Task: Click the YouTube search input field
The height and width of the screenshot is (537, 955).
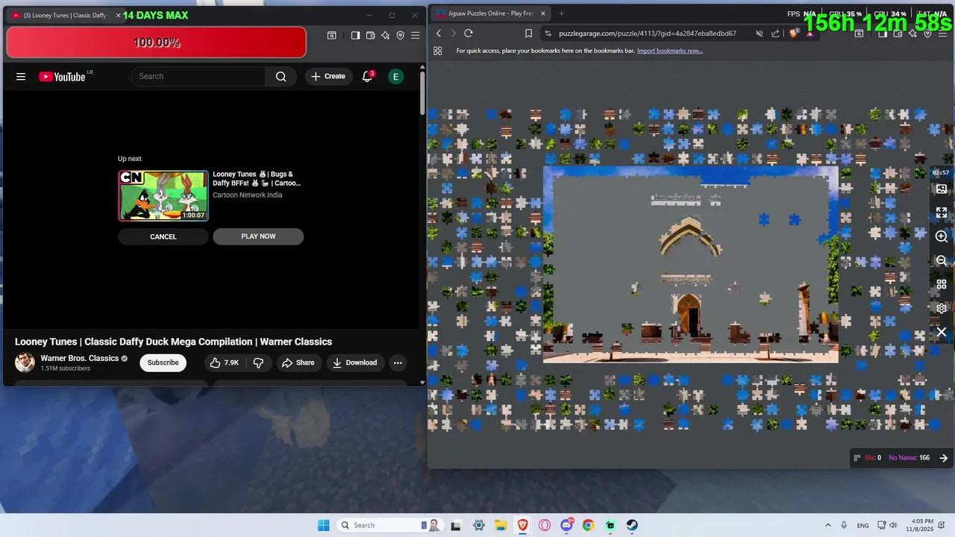Action: pos(198,76)
